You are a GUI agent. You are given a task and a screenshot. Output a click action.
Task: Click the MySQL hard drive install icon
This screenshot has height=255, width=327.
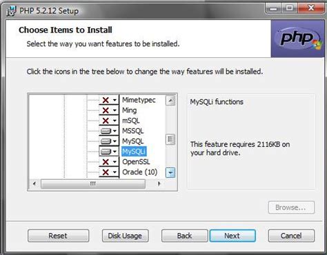[106, 141]
